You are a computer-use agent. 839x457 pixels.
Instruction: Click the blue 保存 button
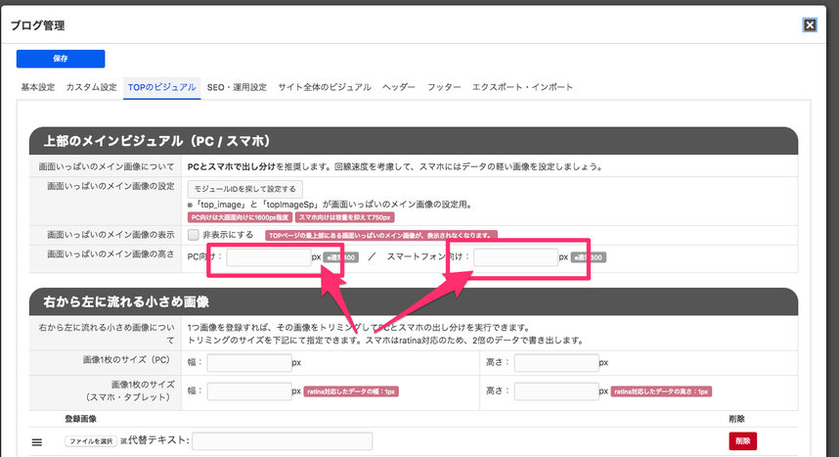(x=61, y=59)
